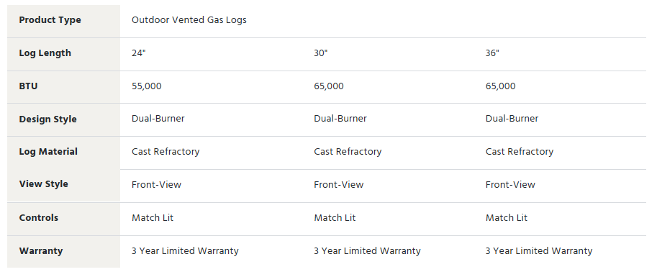657x272 pixels.
Task: Click the 55,000 BTU value
Action: (x=146, y=86)
